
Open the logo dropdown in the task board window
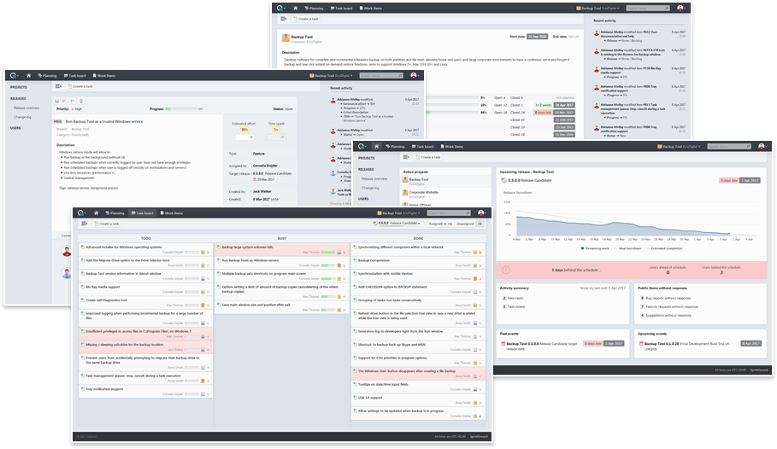click(x=82, y=213)
